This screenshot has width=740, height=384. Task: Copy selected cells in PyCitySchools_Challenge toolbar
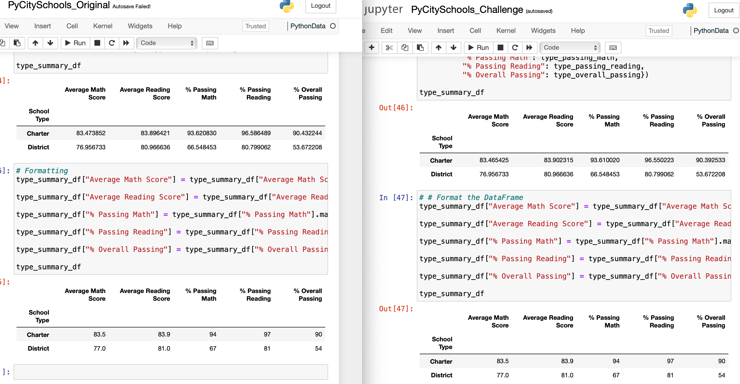pos(405,48)
